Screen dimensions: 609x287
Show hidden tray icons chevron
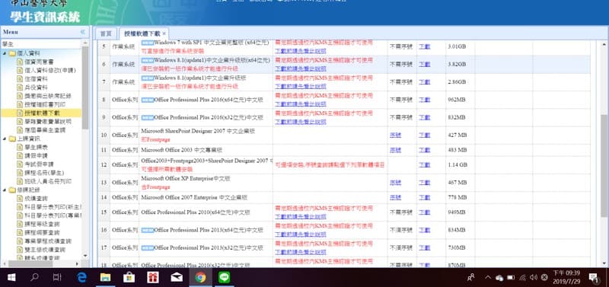pyautogui.click(x=488, y=278)
